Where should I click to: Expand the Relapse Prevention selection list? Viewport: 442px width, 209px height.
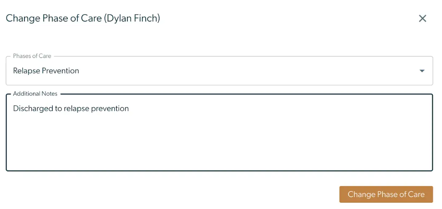coord(422,71)
